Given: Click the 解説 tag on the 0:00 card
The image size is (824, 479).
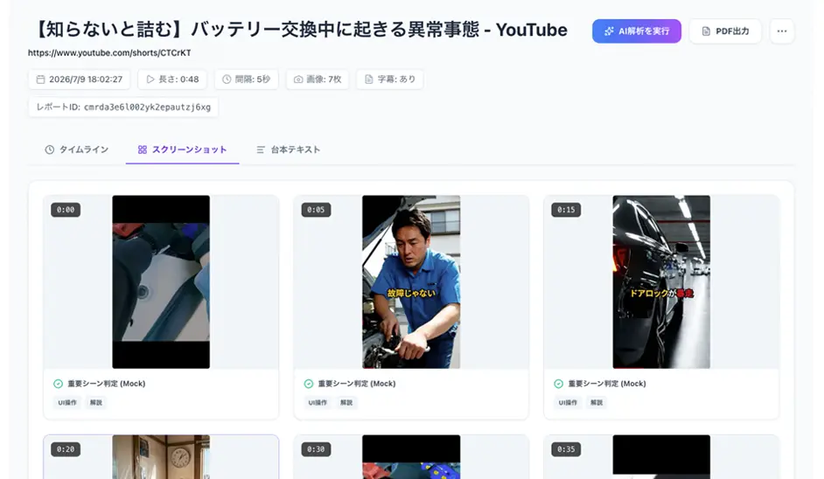Looking at the screenshot, I should pos(96,403).
